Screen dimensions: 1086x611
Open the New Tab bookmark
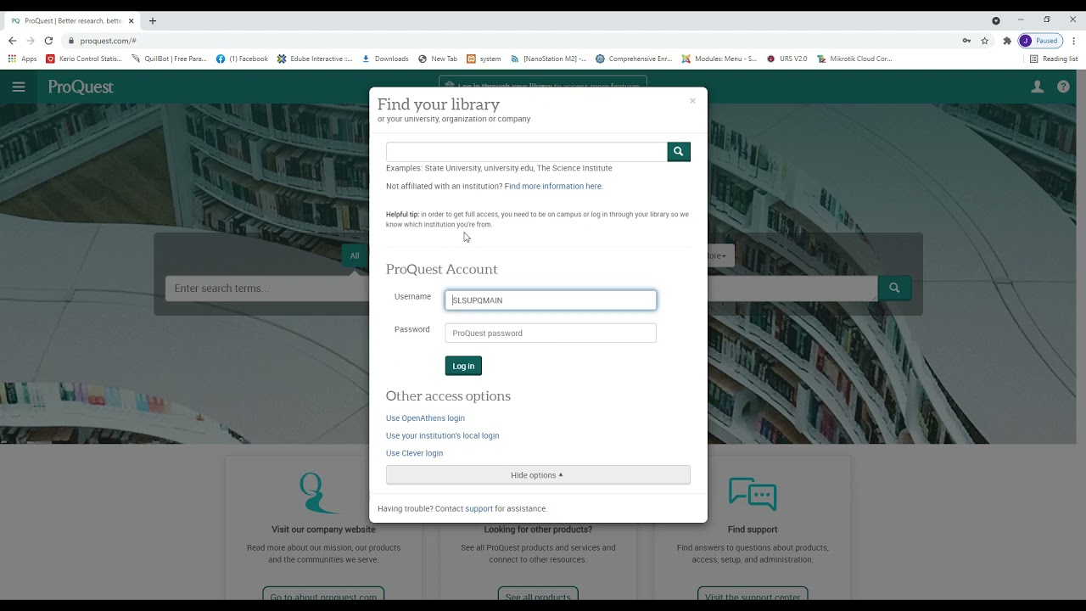click(x=438, y=59)
